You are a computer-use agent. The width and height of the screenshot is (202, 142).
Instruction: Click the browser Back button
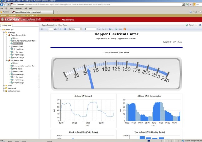click(3, 4)
